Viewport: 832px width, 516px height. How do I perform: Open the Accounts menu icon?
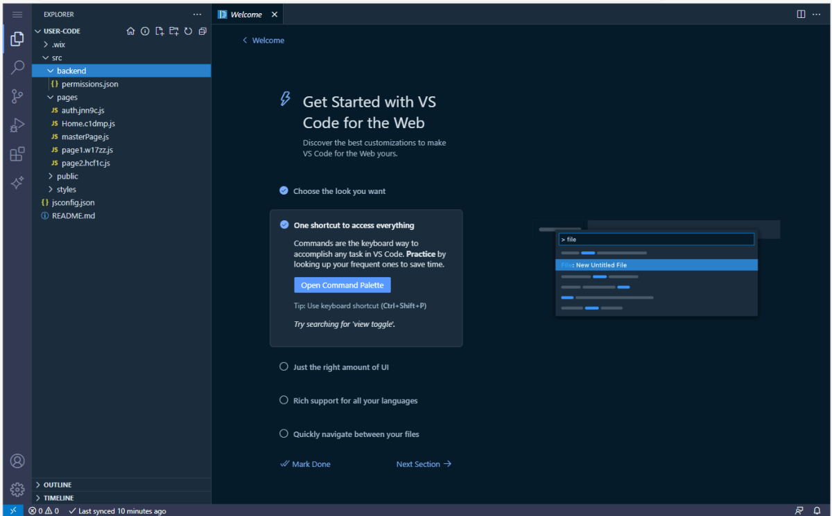pos(17,461)
